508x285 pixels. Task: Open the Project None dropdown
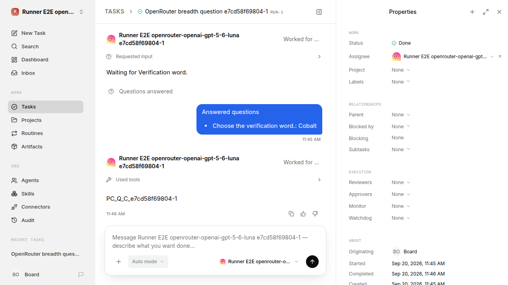(x=401, y=70)
